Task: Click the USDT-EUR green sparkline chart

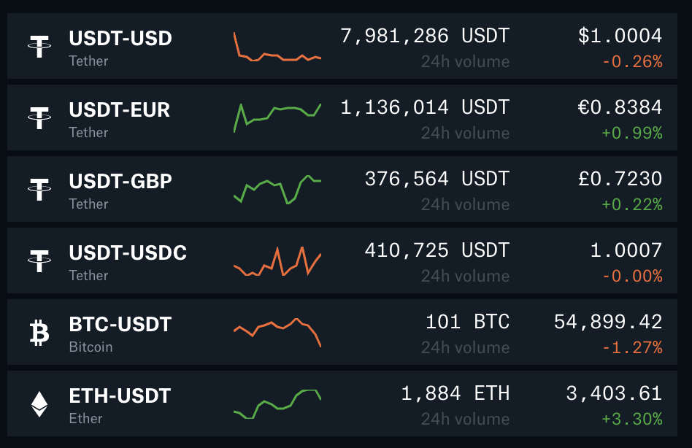Action: pos(277,115)
